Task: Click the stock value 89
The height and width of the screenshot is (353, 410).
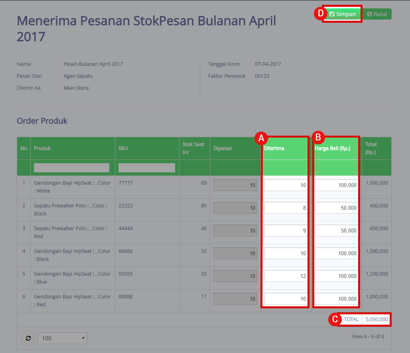Action: (x=204, y=183)
